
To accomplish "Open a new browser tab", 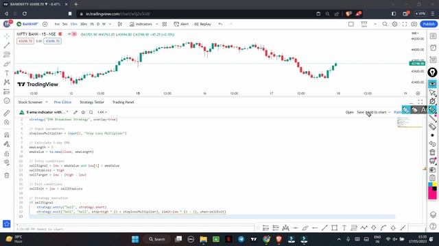I will click(76, 4).
